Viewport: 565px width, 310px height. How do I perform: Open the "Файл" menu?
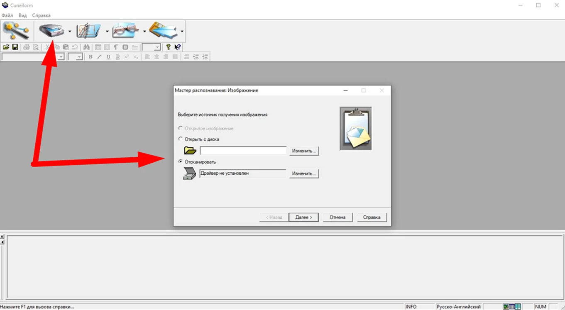pyautogui.click(x=7, y=15)
